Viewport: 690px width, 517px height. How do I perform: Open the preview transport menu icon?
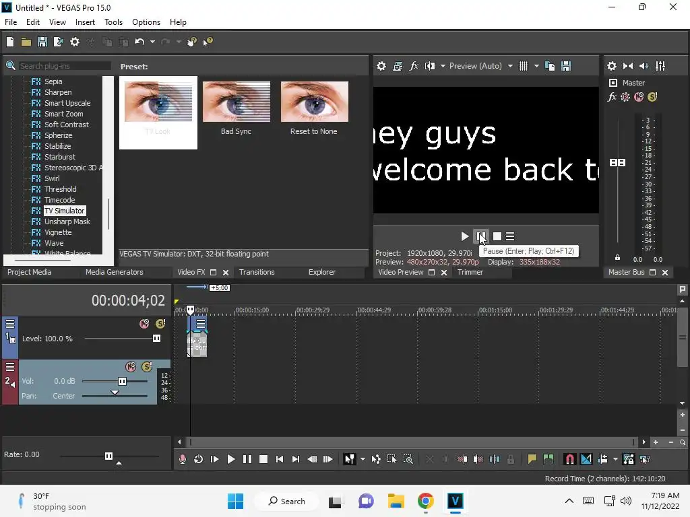510,236
